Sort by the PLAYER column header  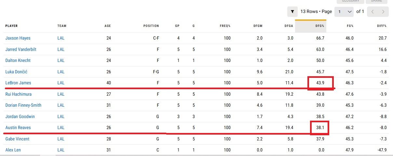[x=11, y=26]
